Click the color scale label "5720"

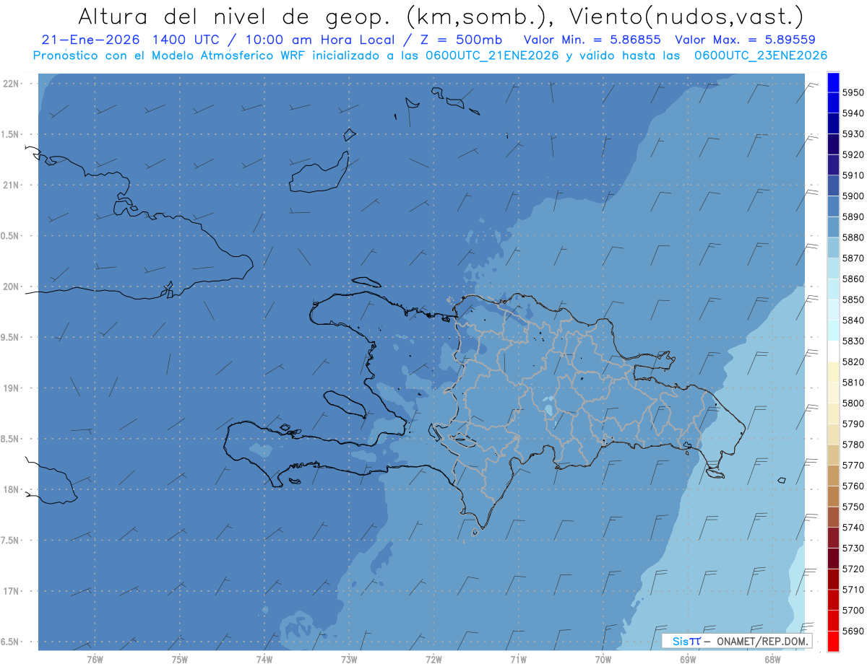[x=853, y=569]
